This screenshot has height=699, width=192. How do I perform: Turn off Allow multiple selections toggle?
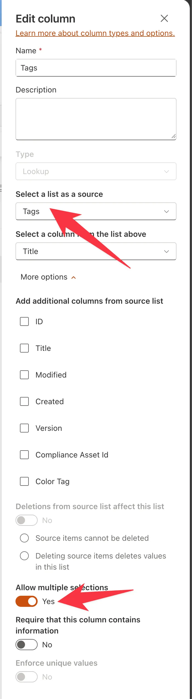27,601
